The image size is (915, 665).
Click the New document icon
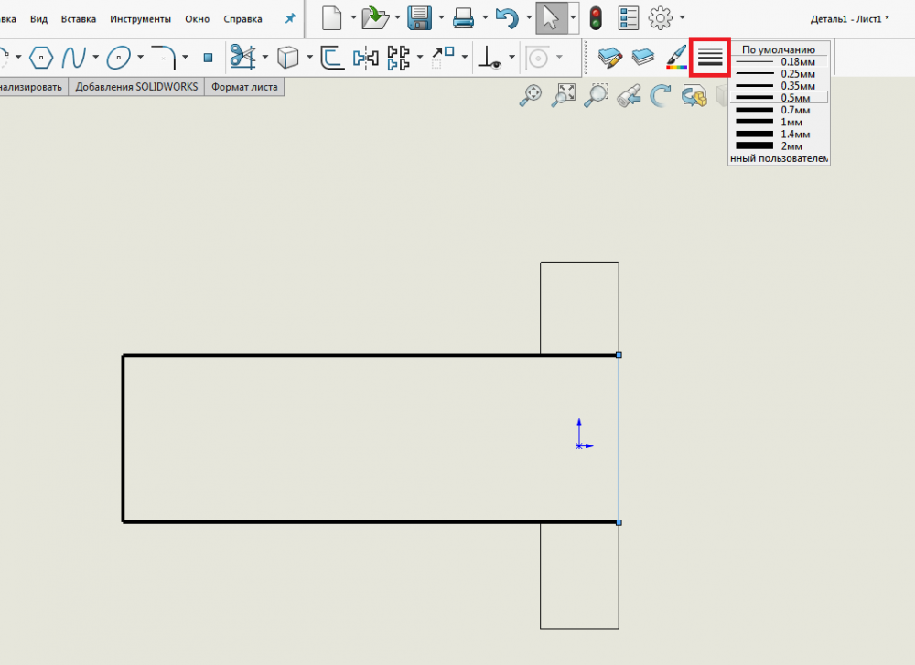(331, 17)
